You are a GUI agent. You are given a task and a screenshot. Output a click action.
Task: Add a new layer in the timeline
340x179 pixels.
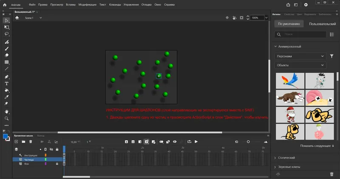(x=16, y=142)
